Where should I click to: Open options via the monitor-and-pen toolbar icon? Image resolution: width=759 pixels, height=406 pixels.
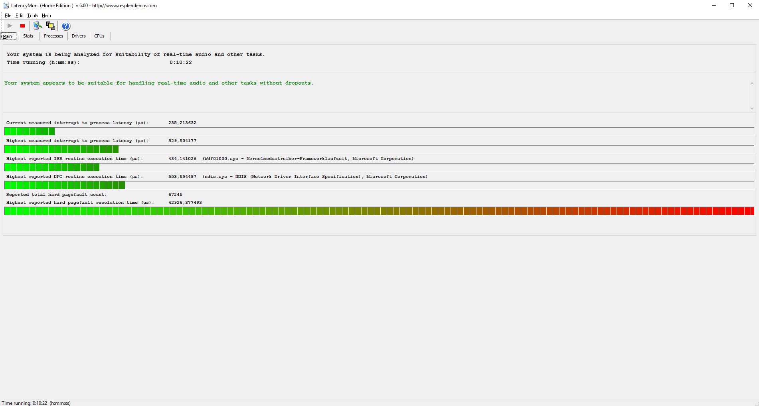[x=38, y=26]
